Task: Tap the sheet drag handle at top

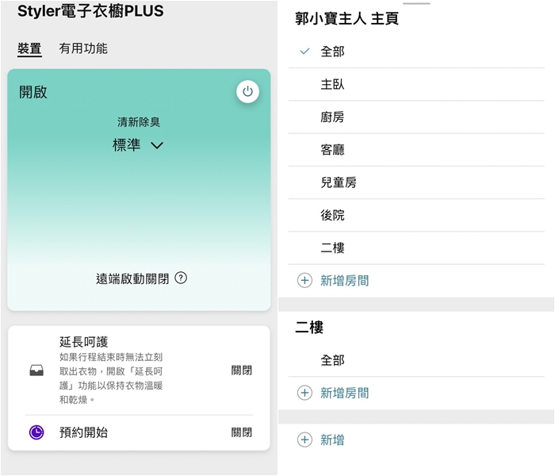Action: [x=416, y=4]
